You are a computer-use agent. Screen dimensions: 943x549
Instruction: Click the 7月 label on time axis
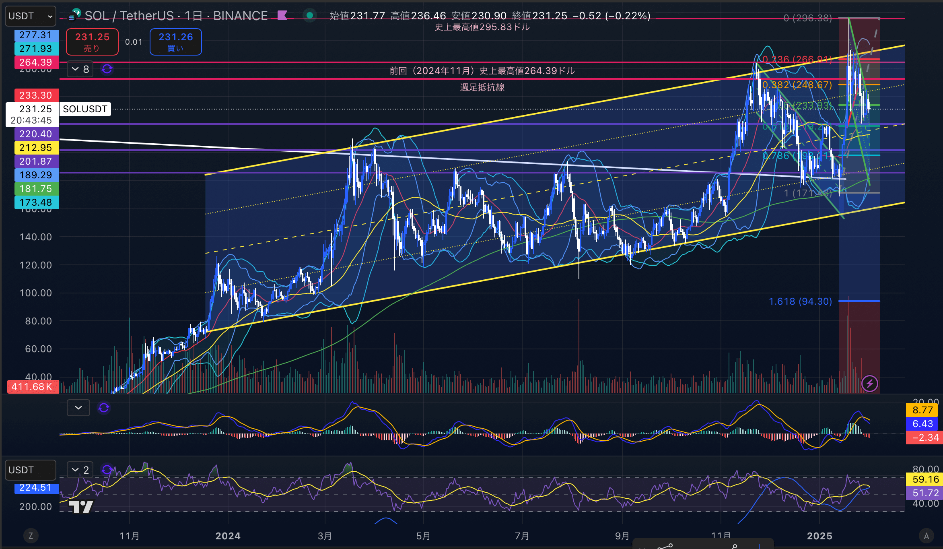(522, 536)
